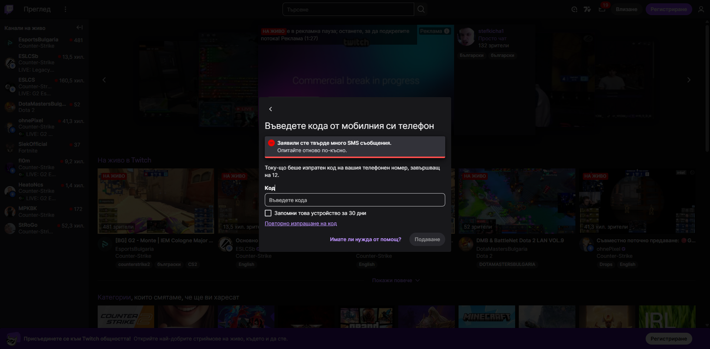Click the Влизане login button
710x349 pixels.
(x=626, y=9)
